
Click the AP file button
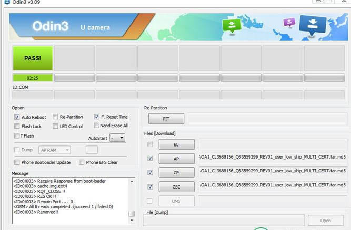[x=176, y=158]
